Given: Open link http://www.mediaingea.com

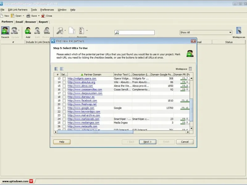Looking at the screenshot, I should (83, 123).
